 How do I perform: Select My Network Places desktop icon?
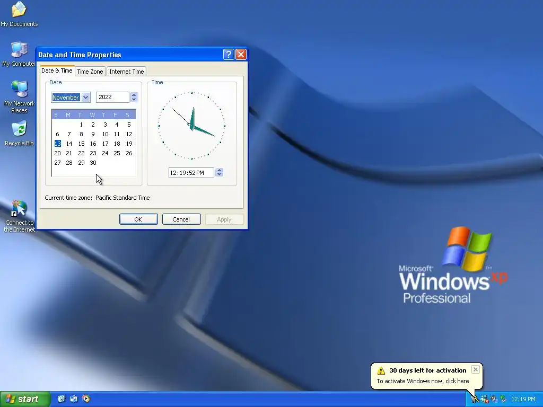pos(19,96)
